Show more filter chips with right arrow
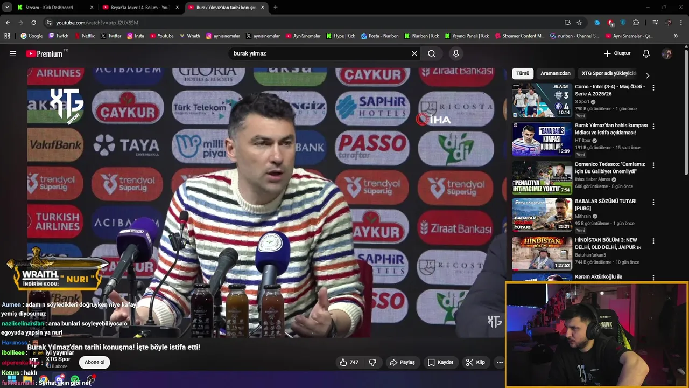Viewport: 689px width, 388px height. (648, 75)
